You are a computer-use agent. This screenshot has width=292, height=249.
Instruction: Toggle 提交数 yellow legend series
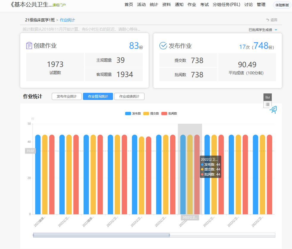click(151, 113)
